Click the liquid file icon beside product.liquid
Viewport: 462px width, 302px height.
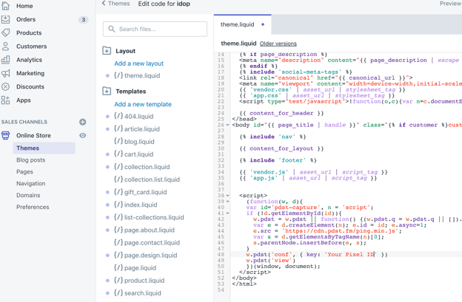118,281
